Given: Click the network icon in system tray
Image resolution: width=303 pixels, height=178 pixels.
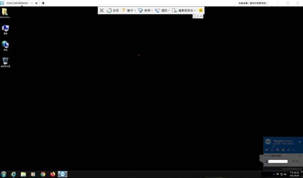Looking at the screenshot, I should pyautogui.click(x=282, y=174).
